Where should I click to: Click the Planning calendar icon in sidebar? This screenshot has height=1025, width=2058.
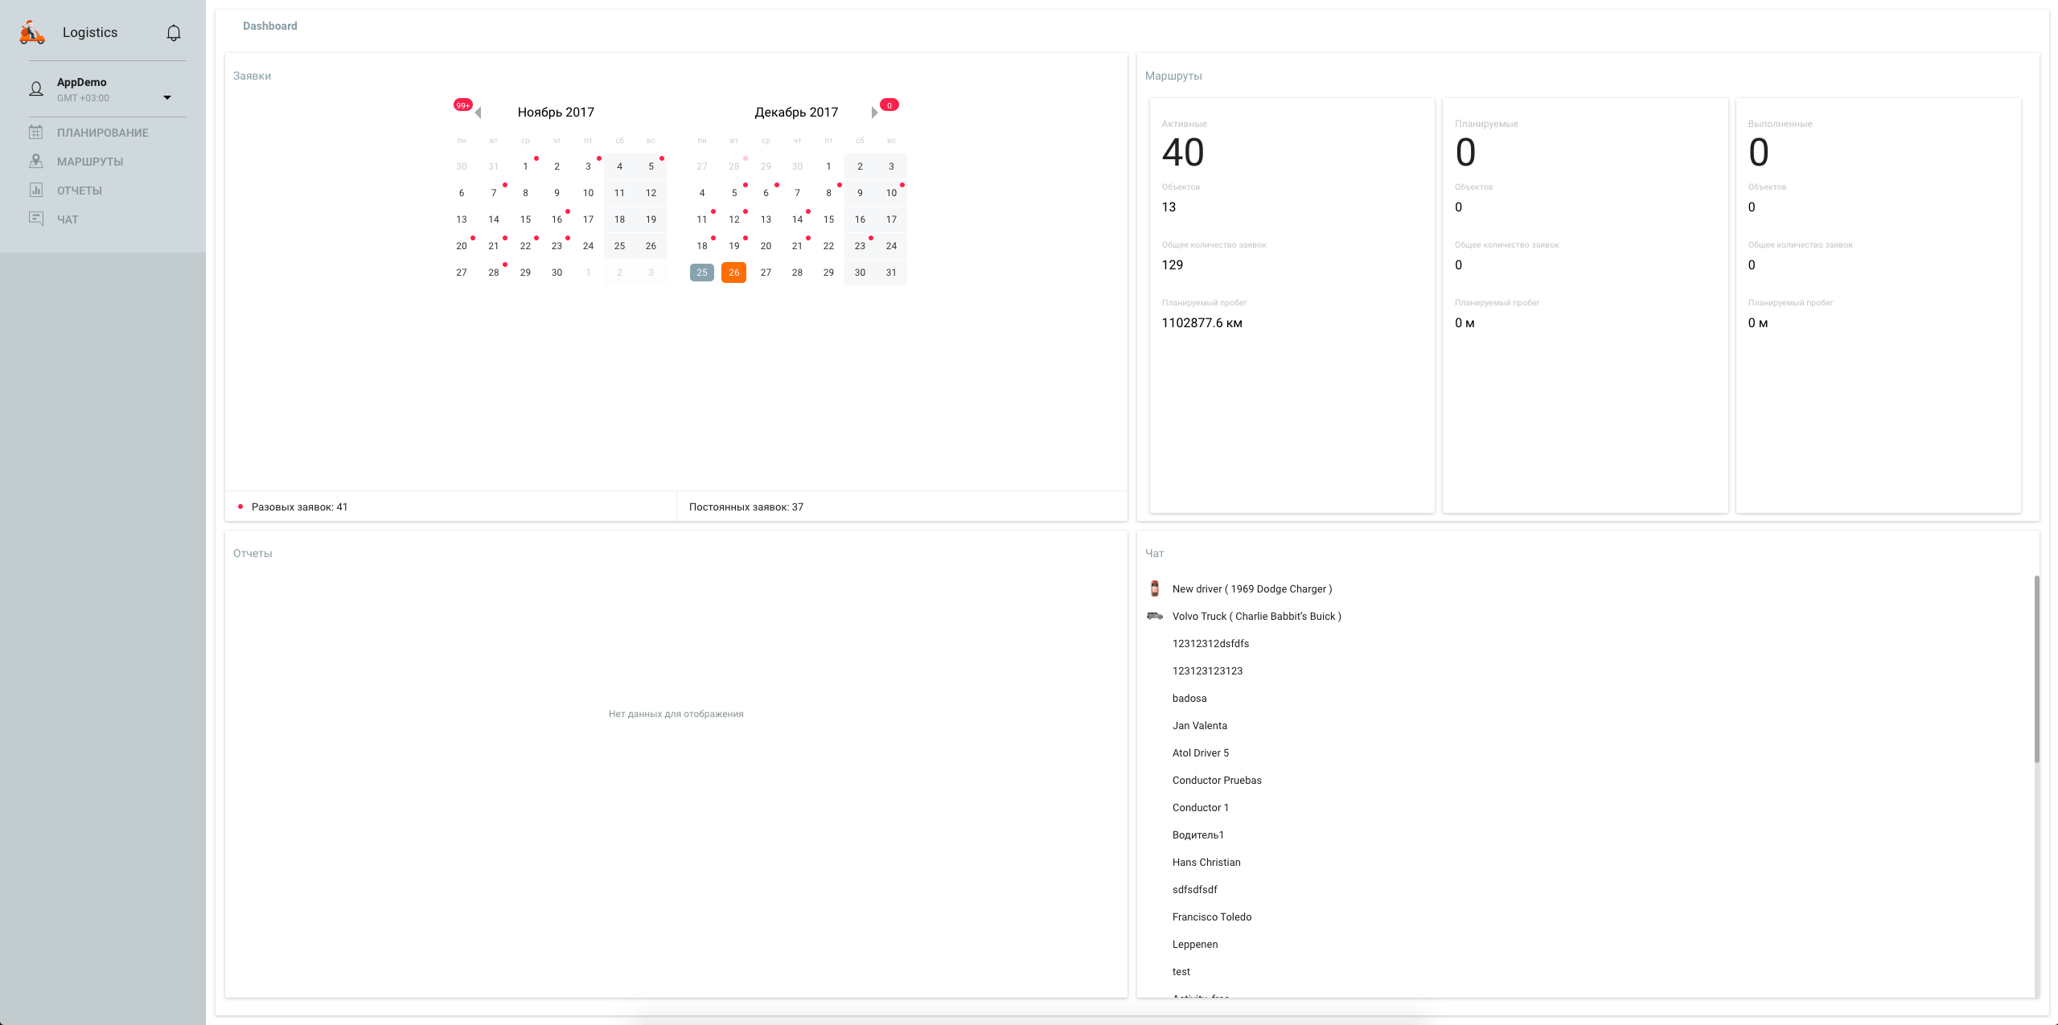click(36, 133)
